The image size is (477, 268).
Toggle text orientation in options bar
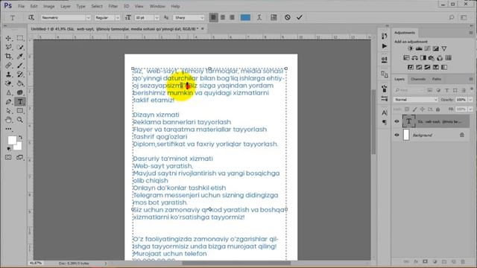click(x=31, y=18)
